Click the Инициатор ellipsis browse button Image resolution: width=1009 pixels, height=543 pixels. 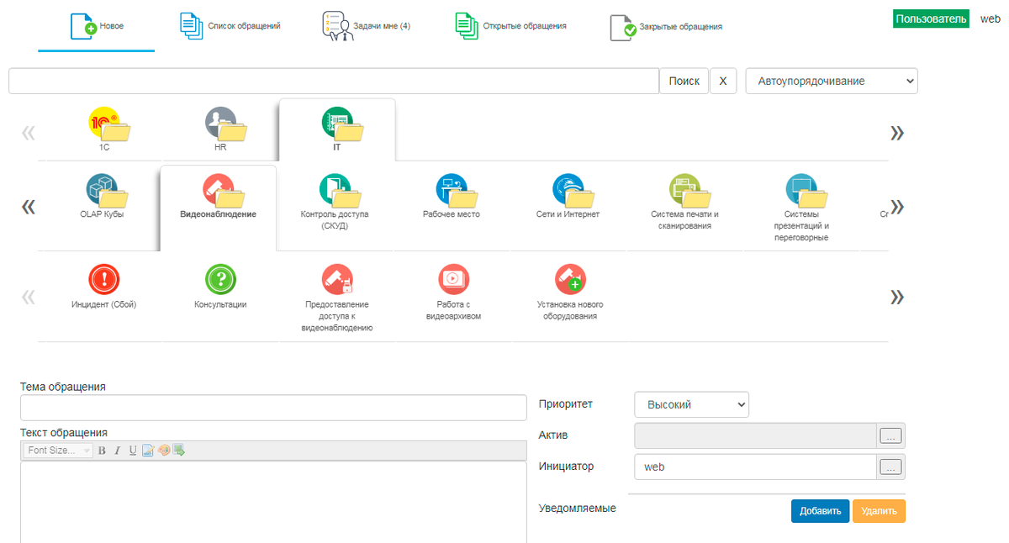(890, 467)
